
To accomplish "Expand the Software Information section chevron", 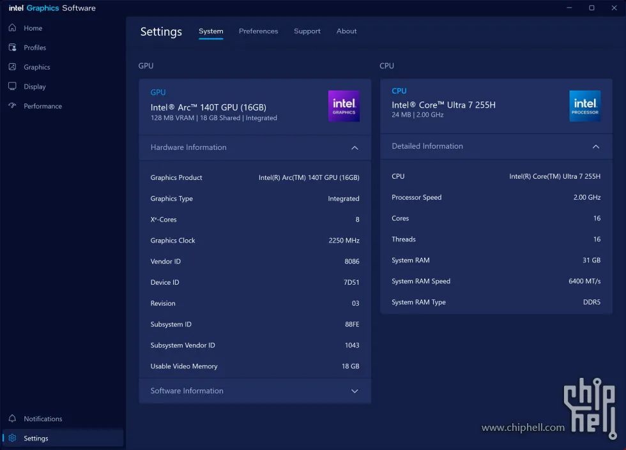I will tap(355, 391).
